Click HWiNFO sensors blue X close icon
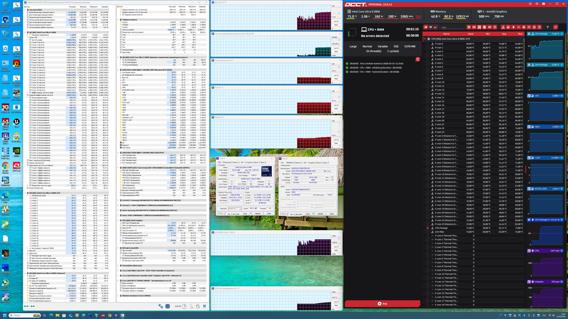The image size is (568, 319). click(x=205, y=306)
